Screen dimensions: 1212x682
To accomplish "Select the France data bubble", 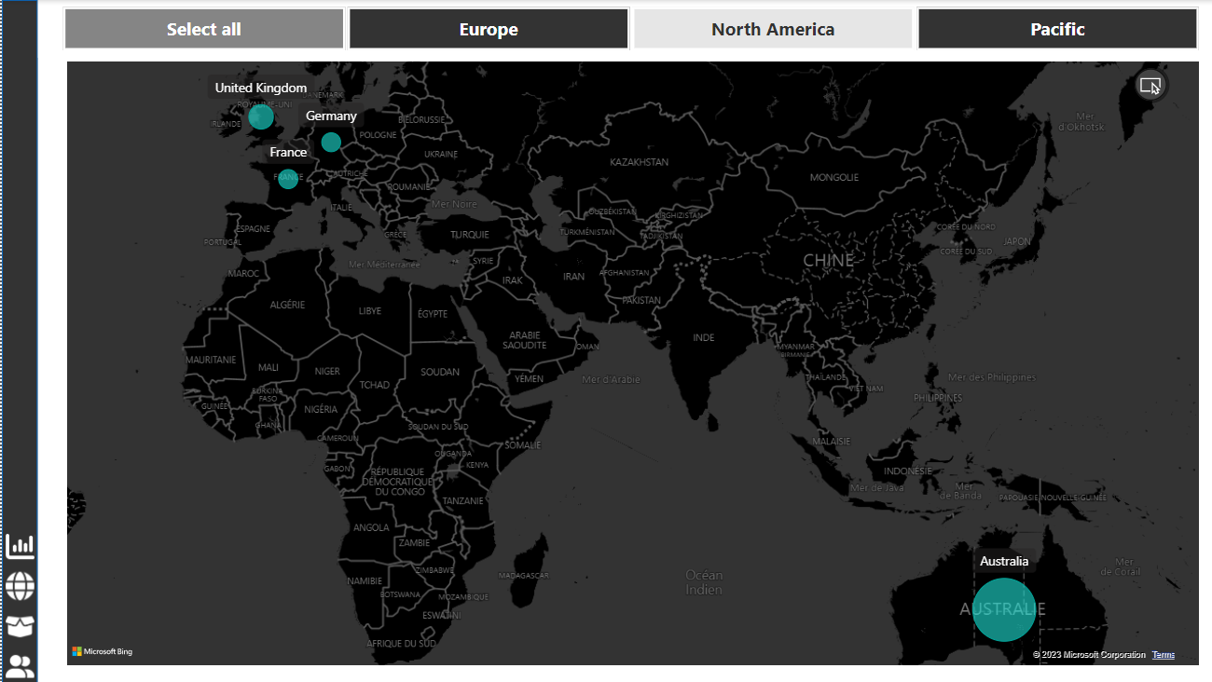I will tap(287, 178).
